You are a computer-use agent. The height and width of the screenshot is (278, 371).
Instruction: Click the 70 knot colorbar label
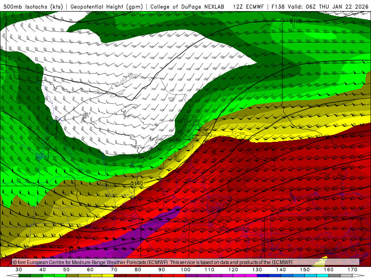tap(114, 270)
